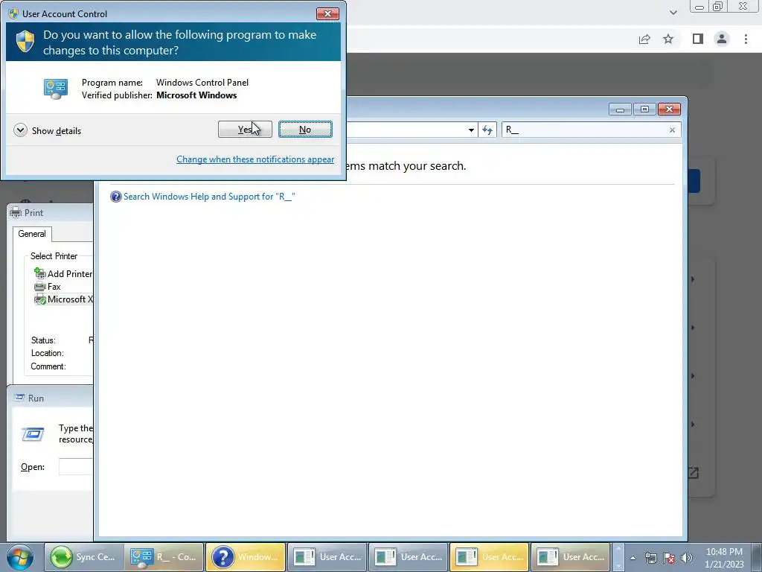Click No in the User Account Control dialog
This screenshot has height=572, width=762.
pos(305,130)
